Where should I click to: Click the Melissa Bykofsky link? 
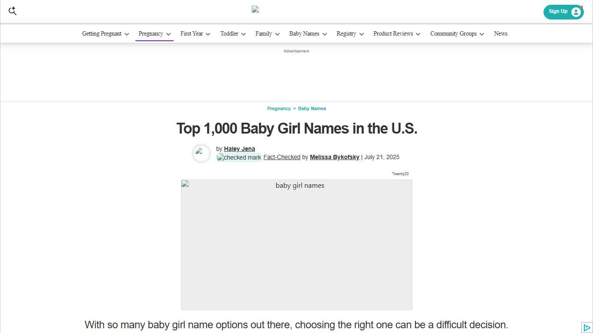[334, 157]
